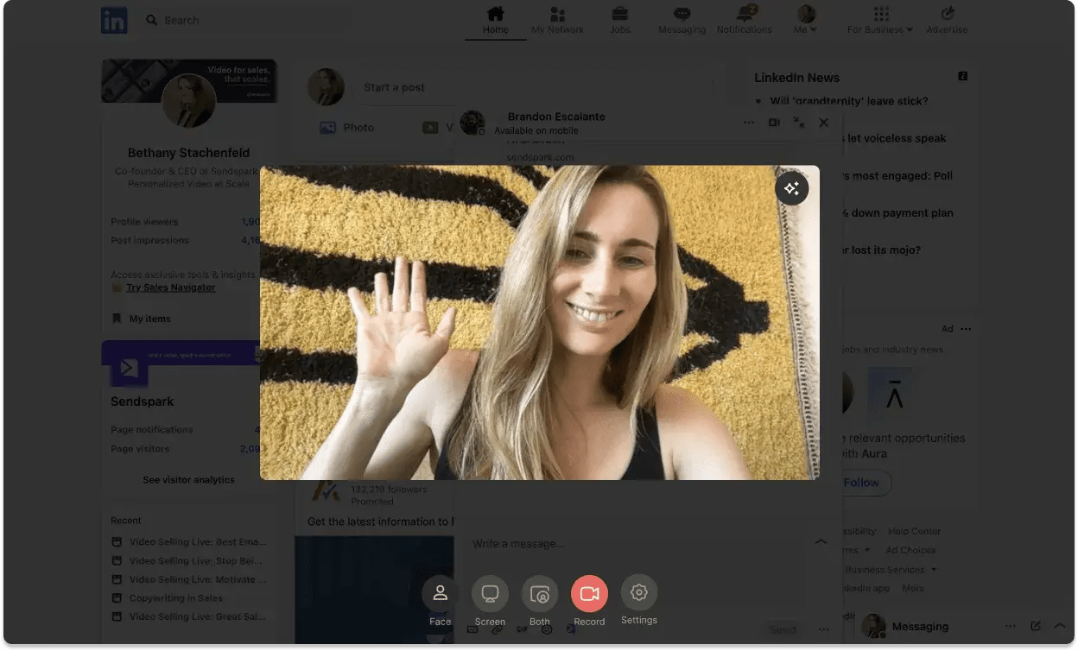Attach a file using the paperclip icon
The height and width of the screenshot is (651, 1078).
click(497, 630)
